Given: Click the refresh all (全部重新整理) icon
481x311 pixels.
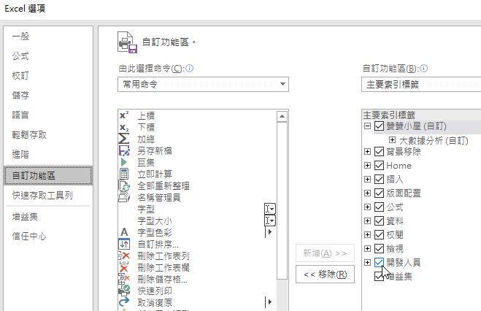Looking at the screenshot, I should coord(124,185).
